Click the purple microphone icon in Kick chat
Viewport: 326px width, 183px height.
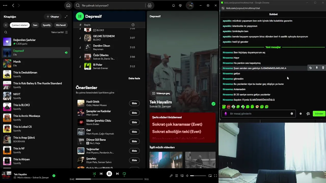tap(226, 114)
